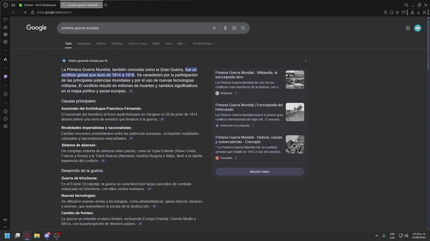Open the Player icon in sidebar
Image resolution: width=430 pixels, height=241 pixels.
(x=5, y=94)
